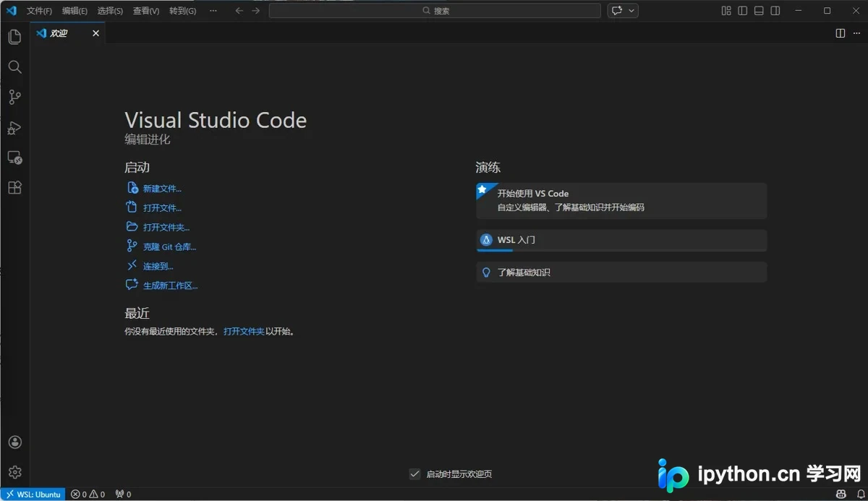Viewport: 868px width, 501px height.
Task: Click the 搜索 command center box
Action: click(x=435, y=11)
